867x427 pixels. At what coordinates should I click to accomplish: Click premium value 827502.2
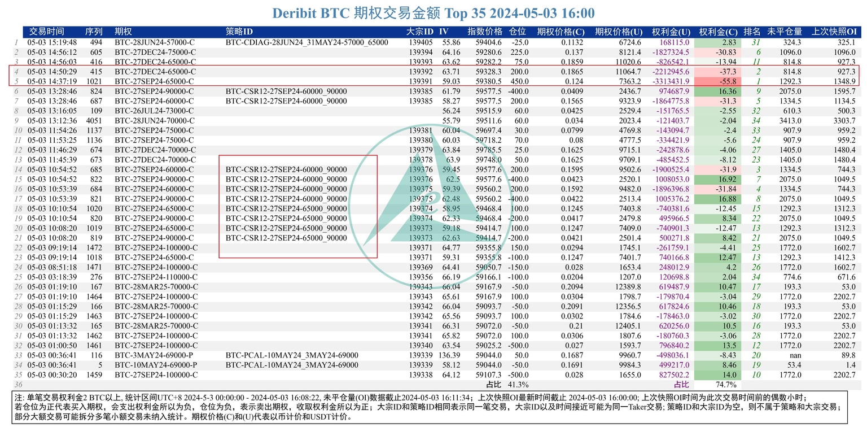point(674,374)
